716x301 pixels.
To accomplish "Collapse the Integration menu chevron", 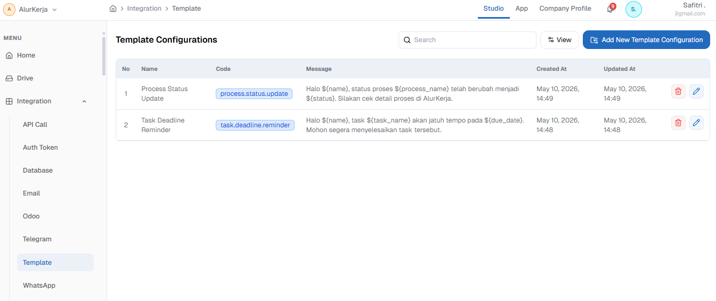I will point(84,101).
